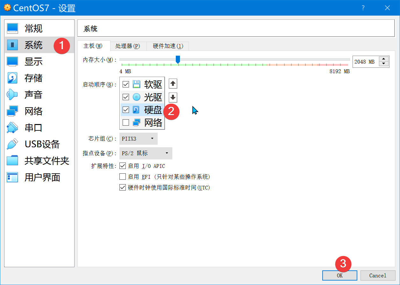Open 共享文件夹 folder icon in sidebar
Screen dimensions: 400x285
click(13, 161)
